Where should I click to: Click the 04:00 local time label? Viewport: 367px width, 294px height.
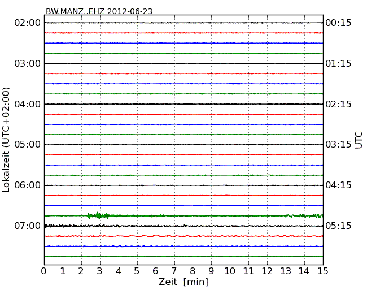click(x=28, y=104)
